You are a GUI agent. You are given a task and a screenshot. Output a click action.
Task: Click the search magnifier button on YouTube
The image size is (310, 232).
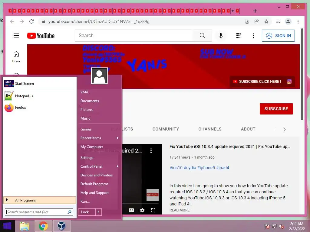pyautogui.click(x=202, y=36)
